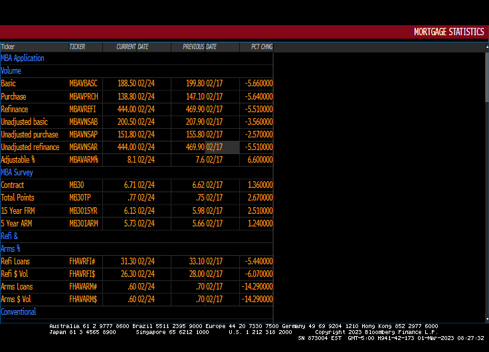The height and width of the screenshot is (352, 489).
Task: Open the MBA Survey section heading
Action: [17, 173]
